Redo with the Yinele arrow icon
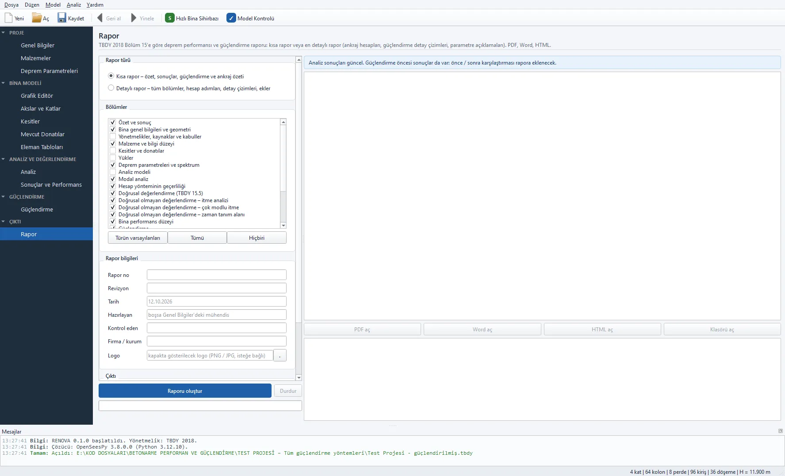This screenshot has height=476, width=785. pos(134,18)
